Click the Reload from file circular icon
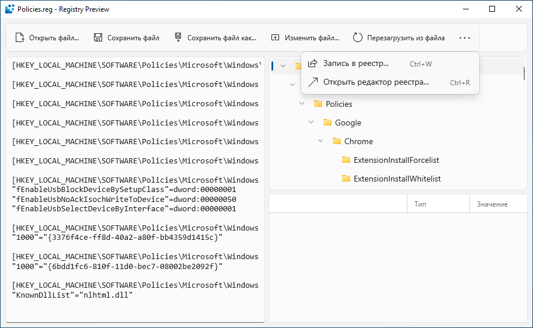 coord(358,38)
